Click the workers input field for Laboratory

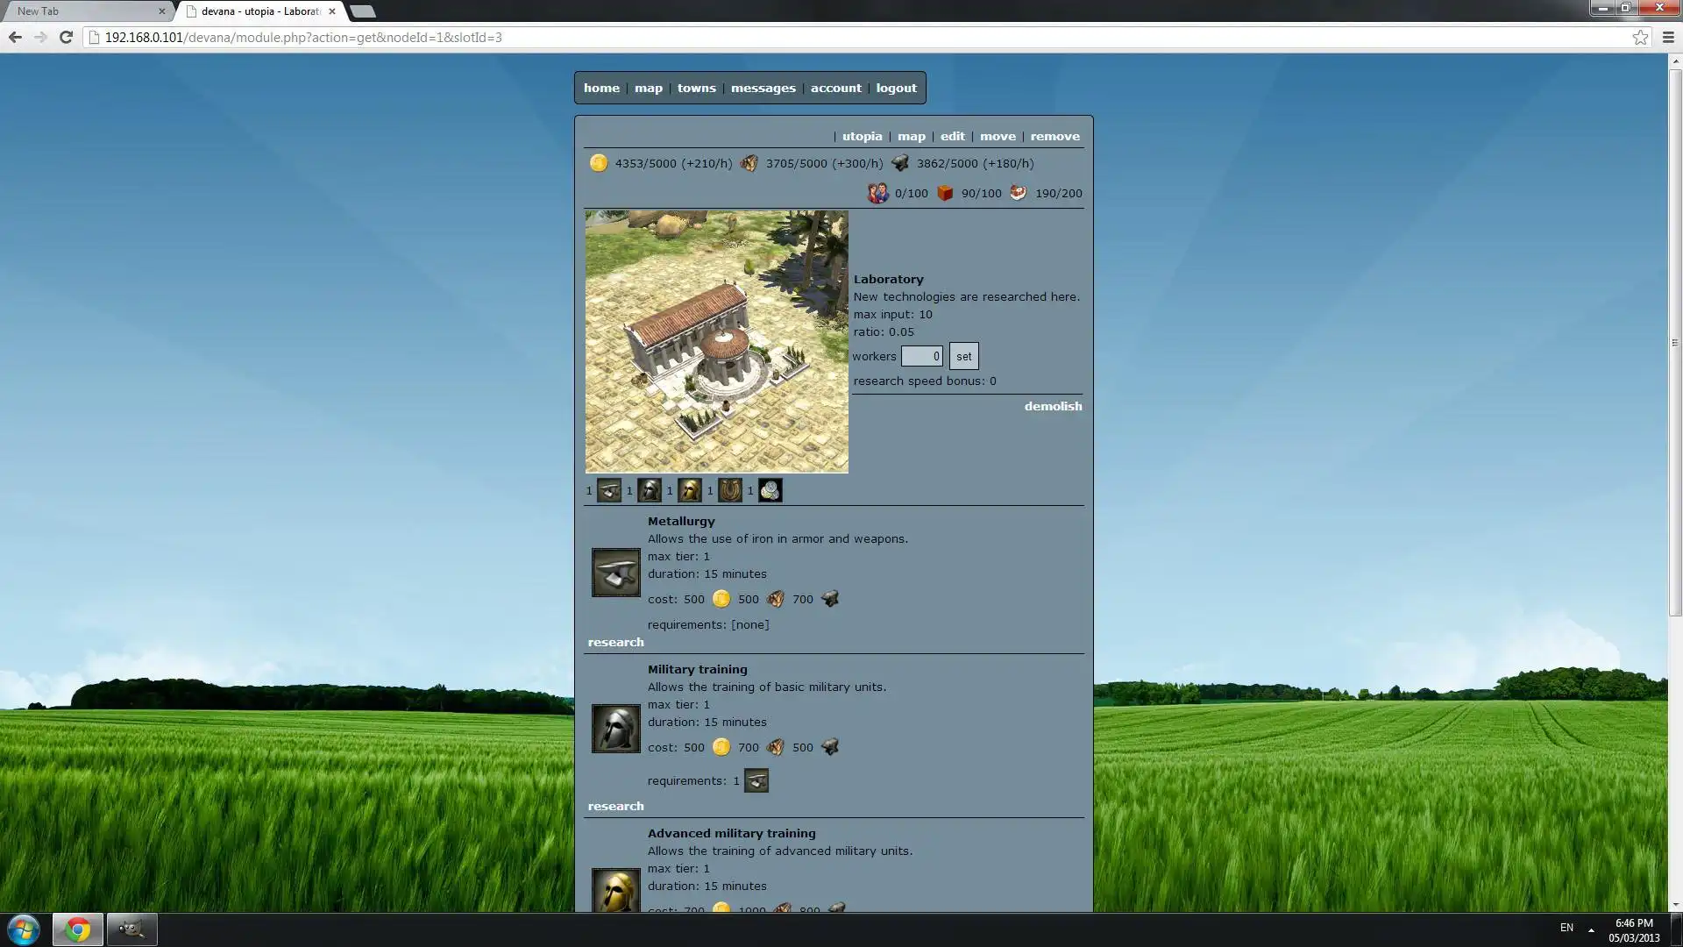[921, 355]
